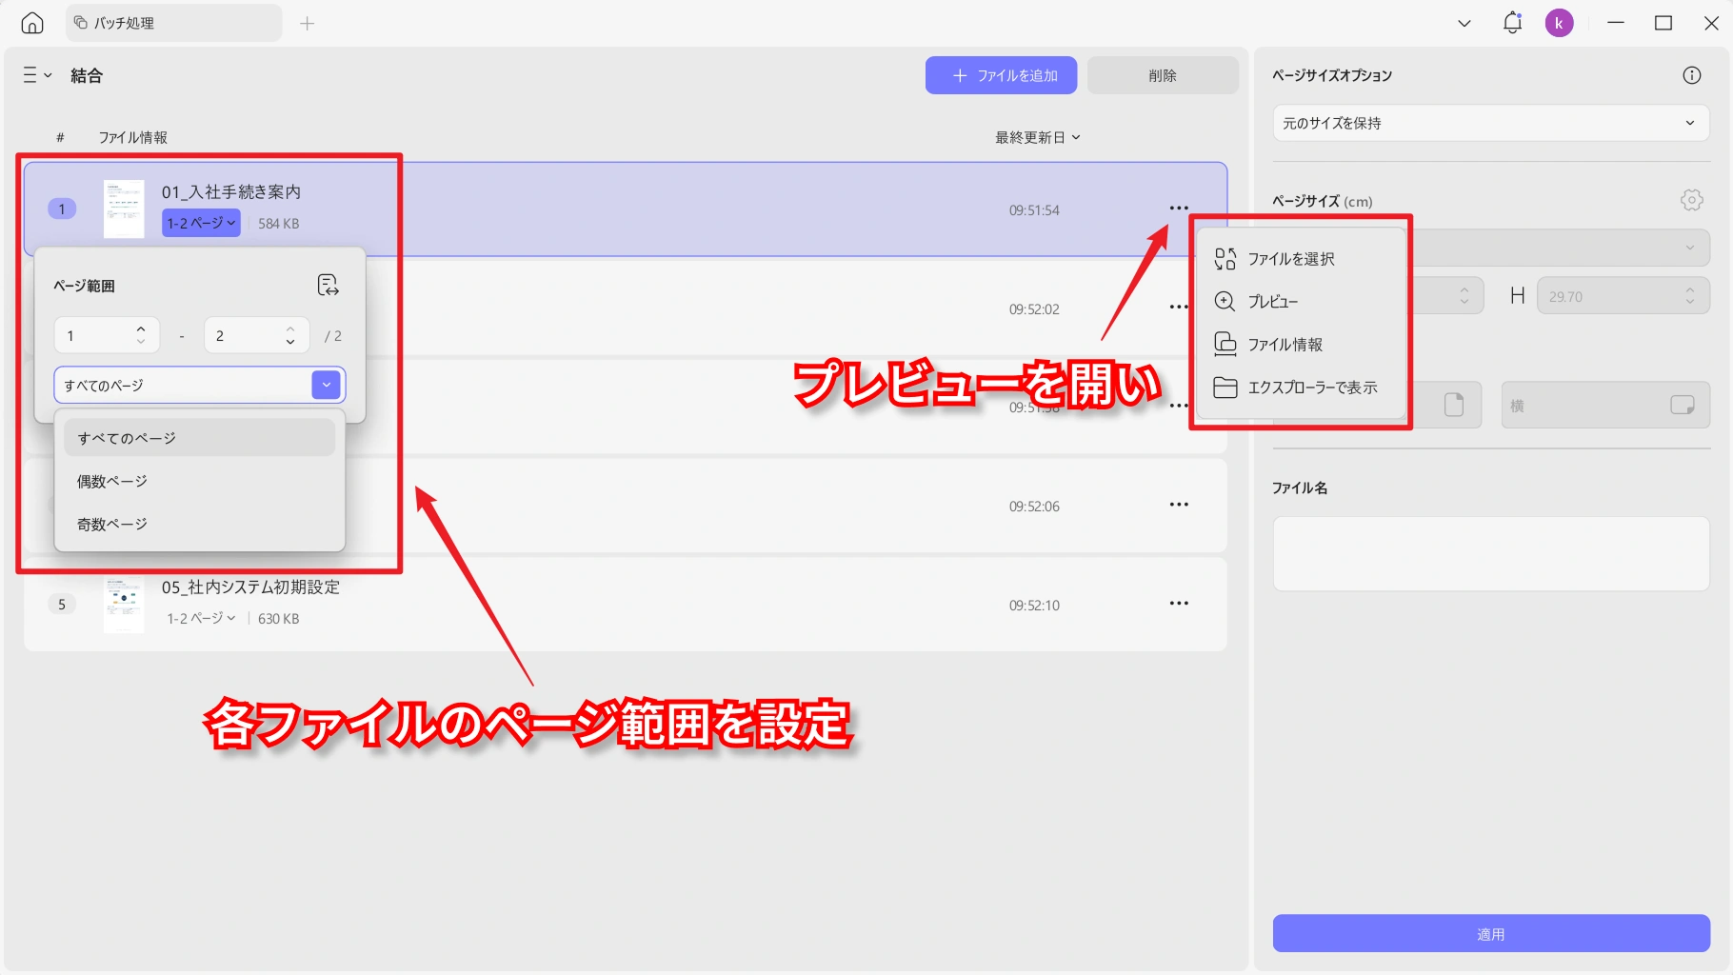Image resolution: width=1733 pixels, height=975 pixels.
Task: Select the portrait orientation page icon
Action: (1453, 406)
